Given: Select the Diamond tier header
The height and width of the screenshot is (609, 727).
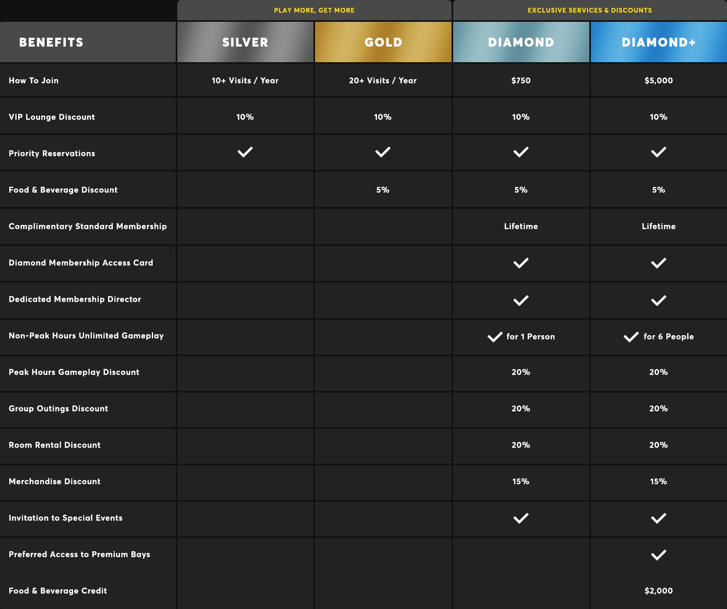Looking at the screenshot, I should pos(521,42).
